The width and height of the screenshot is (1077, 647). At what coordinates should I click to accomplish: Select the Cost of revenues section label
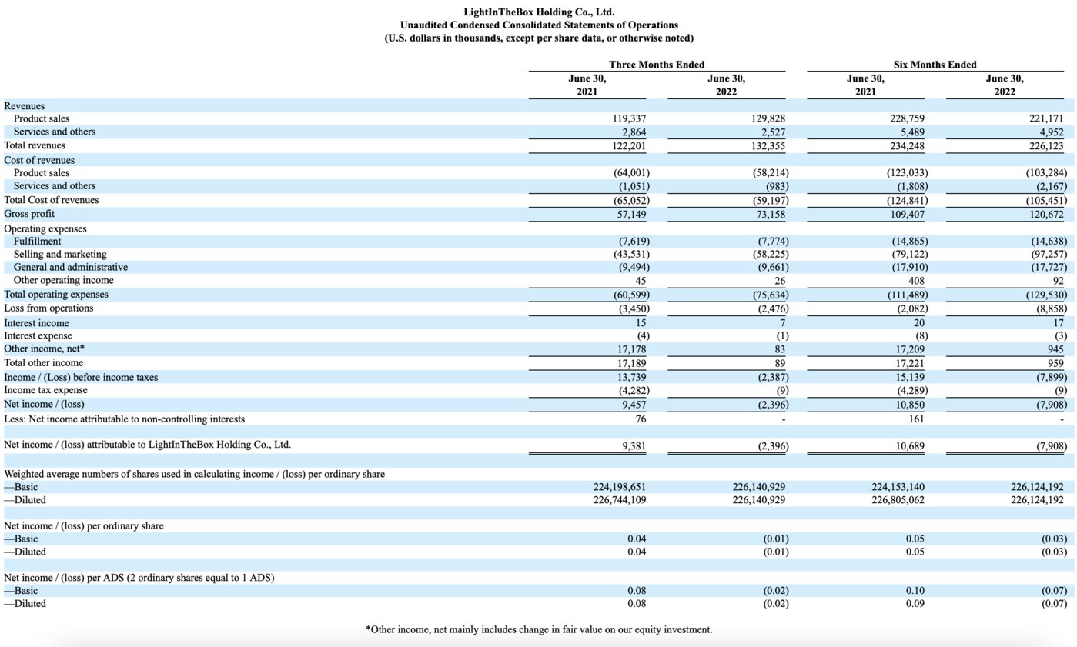click(x=39, y=160)
